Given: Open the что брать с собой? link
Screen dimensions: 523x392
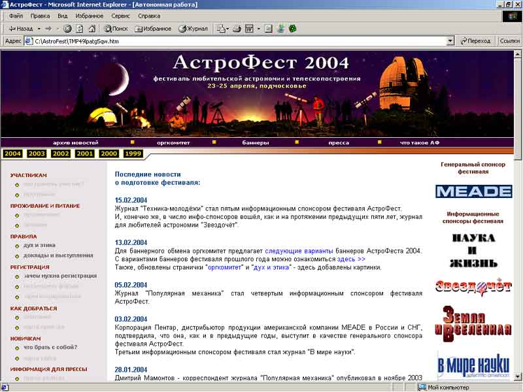Looking at the screenshot, I should (50, 348).
